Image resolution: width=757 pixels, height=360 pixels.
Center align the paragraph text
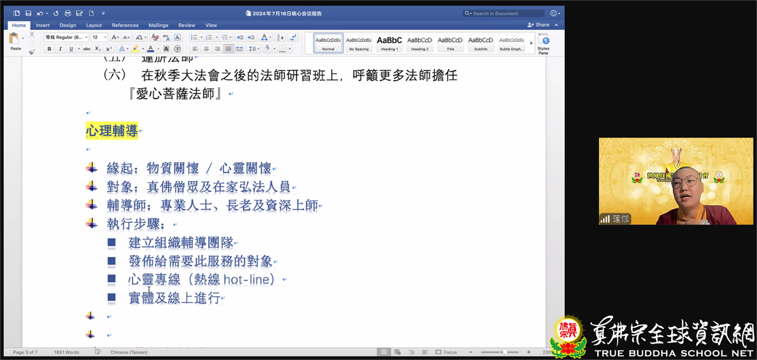point(206,48)
